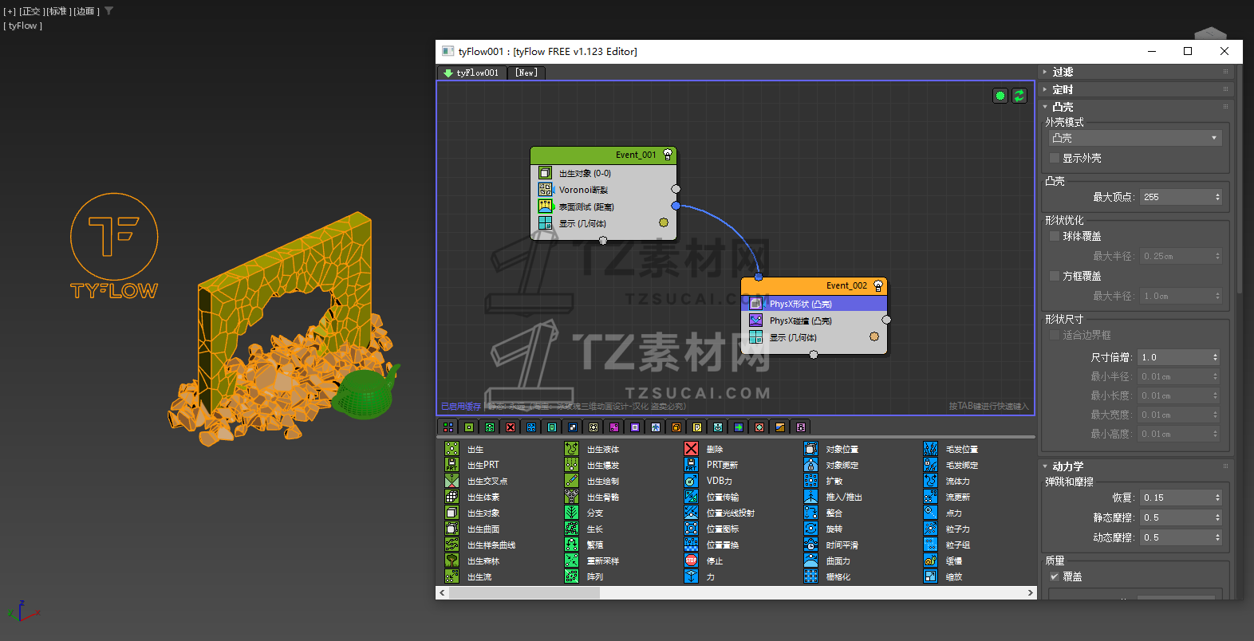1254x641 pixels.
Task: Check the 球体覆盖 option
Action: click(1055, 236)
